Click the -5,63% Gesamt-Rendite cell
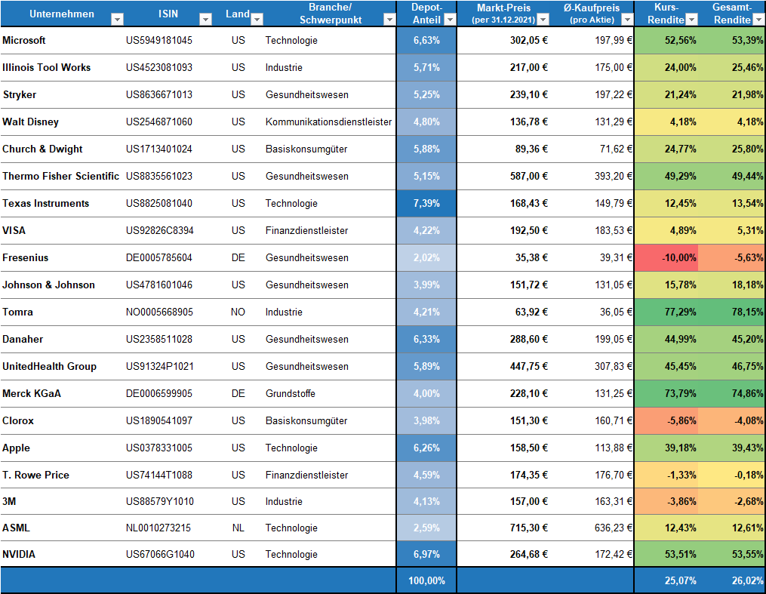766x594 pixels. [x=732, y=258]
